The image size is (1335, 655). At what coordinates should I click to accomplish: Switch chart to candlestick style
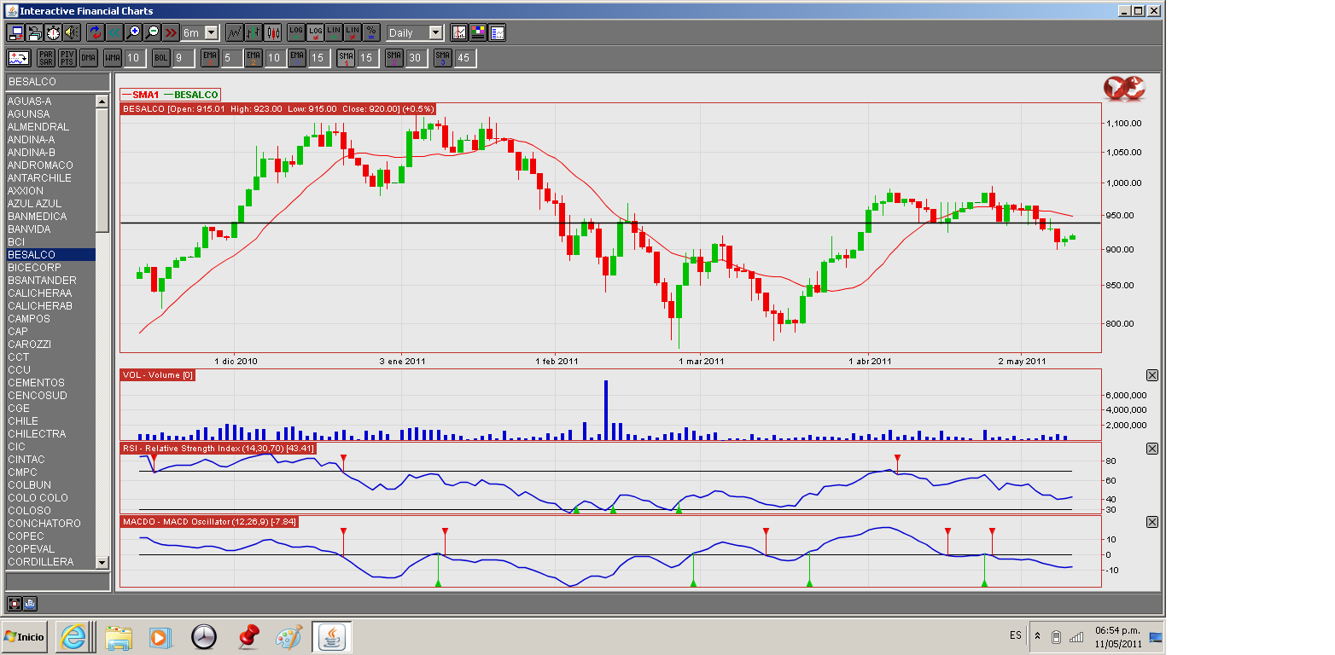pos(273,32)
